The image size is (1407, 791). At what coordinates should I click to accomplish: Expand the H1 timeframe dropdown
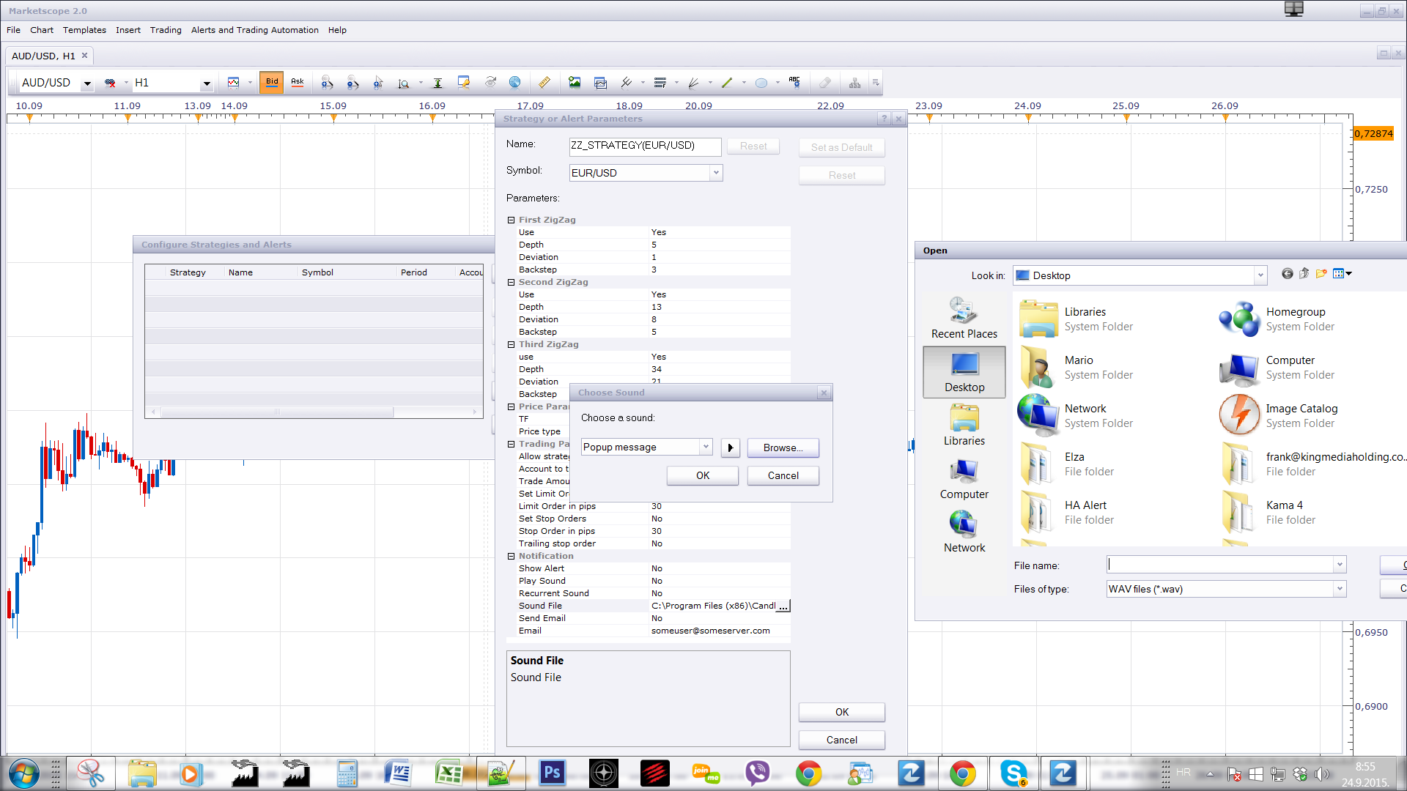(207, 83)
